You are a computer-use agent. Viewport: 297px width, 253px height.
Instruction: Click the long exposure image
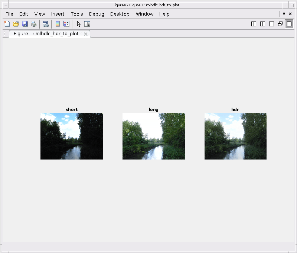[x=154, y=136]
